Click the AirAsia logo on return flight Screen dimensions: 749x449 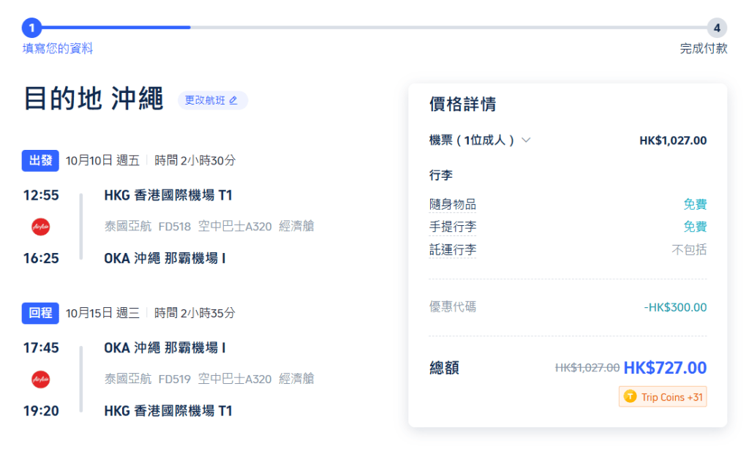click(x=41, y=379)
